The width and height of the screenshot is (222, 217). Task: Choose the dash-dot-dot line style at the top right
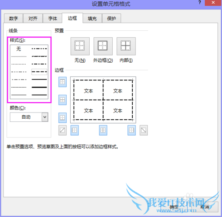click(x=40, y=48)
